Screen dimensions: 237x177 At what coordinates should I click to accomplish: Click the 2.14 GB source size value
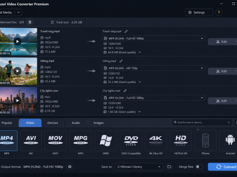tap(50, 111)
